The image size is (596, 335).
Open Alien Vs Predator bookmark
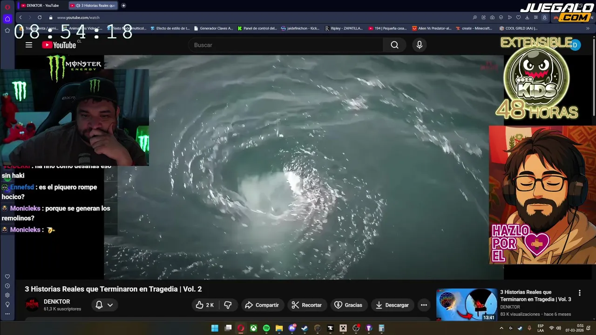(x=432, y=28)
